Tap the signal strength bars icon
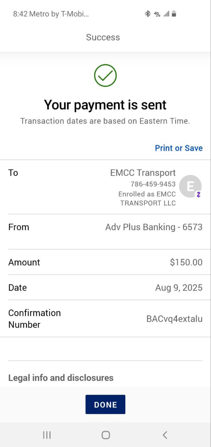This screenshot has width=211, height=447. [x=166, y=14]
